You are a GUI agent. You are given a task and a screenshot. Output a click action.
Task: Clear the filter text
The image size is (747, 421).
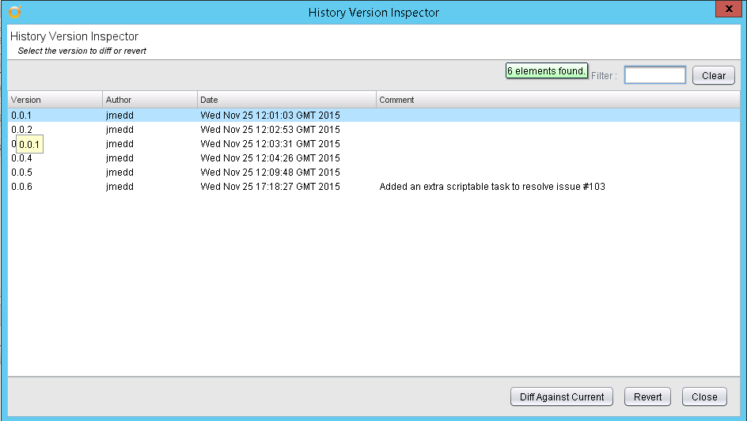pyautogui.click(x=713, y=75)
